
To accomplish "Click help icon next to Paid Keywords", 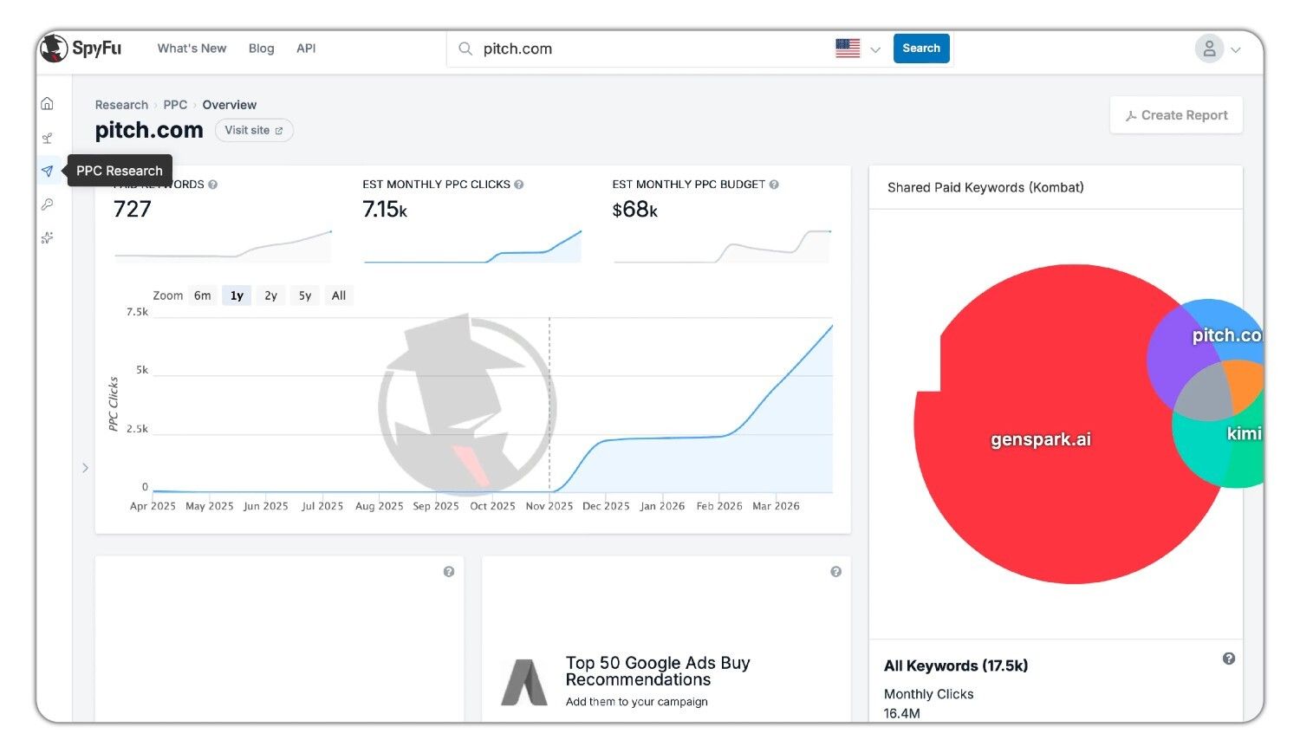I will 213,185.
